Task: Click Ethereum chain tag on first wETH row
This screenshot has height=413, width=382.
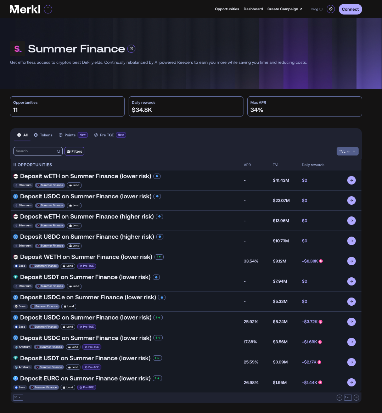Action: [x=23, y=185]
